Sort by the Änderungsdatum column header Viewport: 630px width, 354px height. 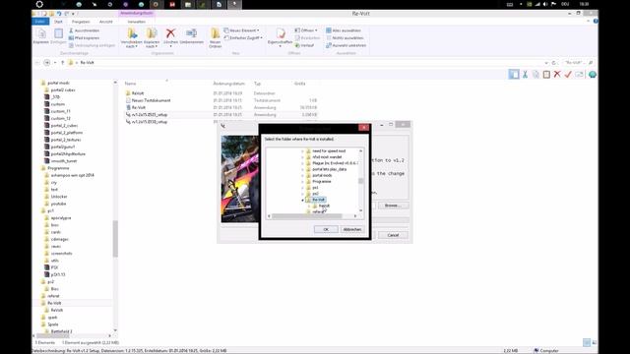(x=228, y=84)
